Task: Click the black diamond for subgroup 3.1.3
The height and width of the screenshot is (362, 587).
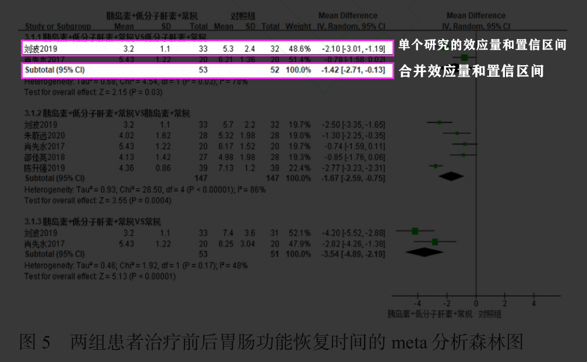Action: click(x=425, y=252)
